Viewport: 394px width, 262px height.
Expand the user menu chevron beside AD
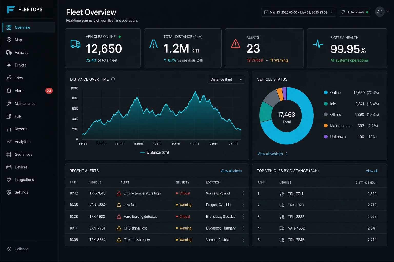pos(388,12)
